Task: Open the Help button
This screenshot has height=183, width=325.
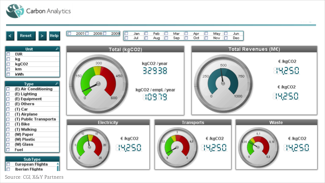Action: point(54,36)
